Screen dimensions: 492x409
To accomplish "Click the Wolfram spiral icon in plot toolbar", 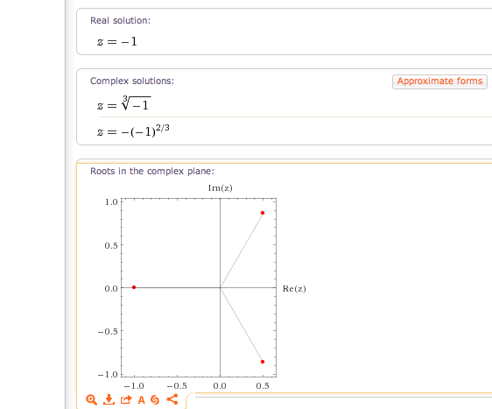I will coord(155,399).
